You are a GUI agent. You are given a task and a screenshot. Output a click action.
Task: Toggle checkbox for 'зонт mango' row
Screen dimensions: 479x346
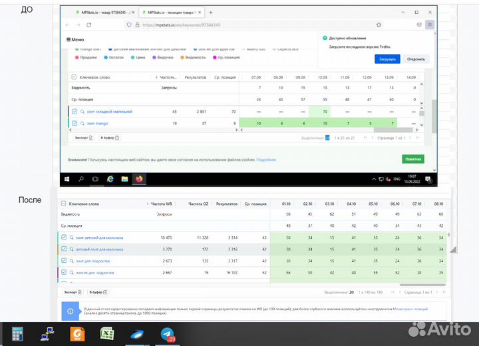pos(75,123)
